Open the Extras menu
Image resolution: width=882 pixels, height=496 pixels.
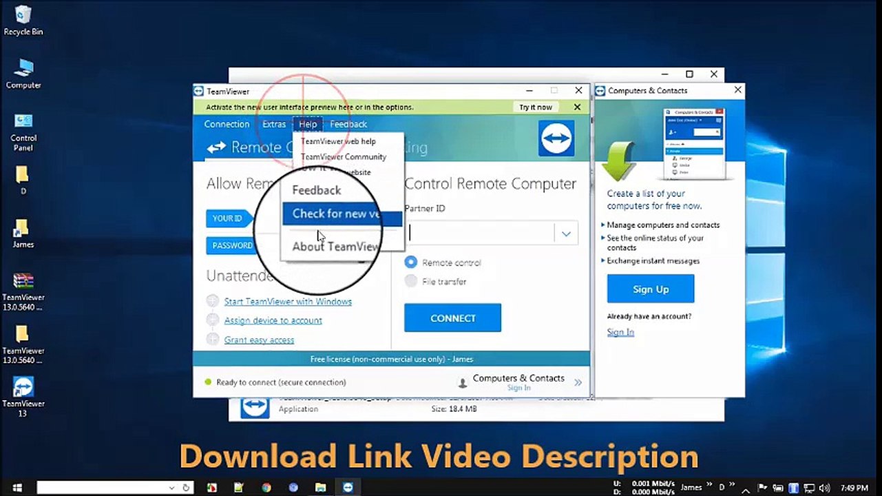[x=274, y=124]
